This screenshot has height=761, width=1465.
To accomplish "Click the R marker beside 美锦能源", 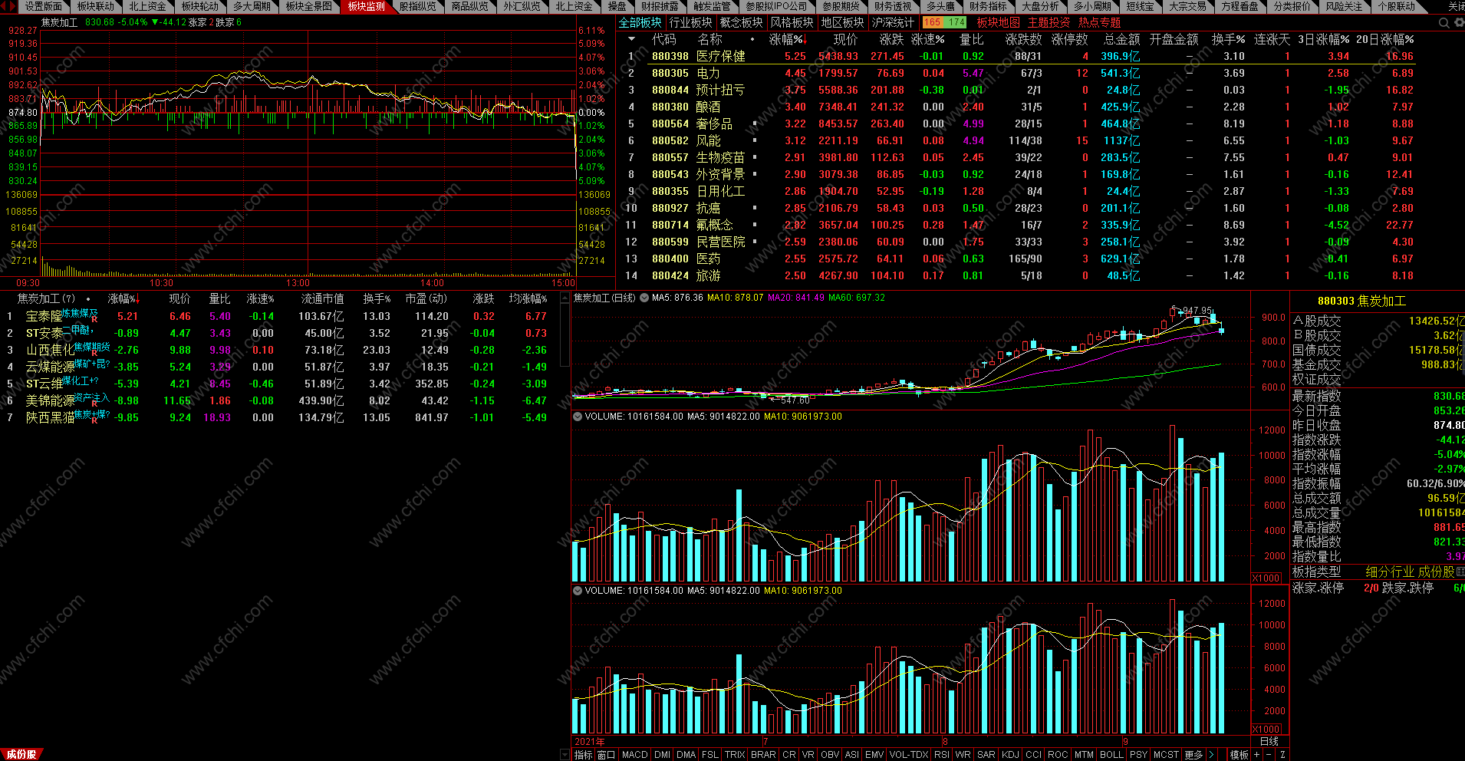I will tap(94, 404).
